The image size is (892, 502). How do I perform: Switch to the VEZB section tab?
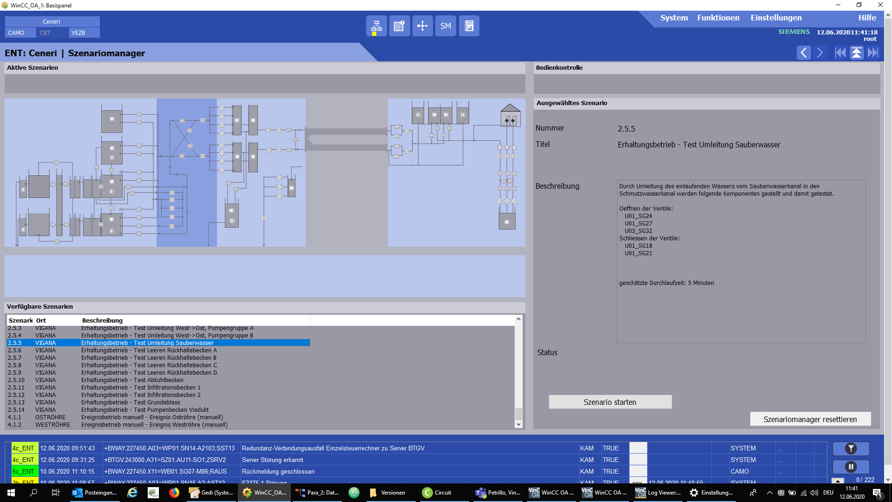pyautogui.click(x=84, y=33)
